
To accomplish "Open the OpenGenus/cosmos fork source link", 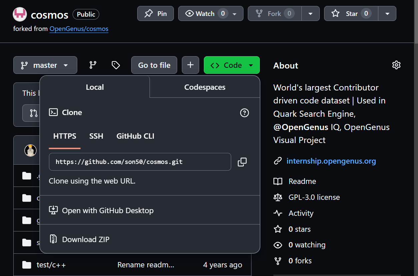I will coord(79,29).
